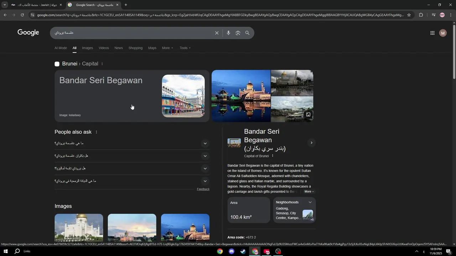Expand the fourth People also ask question
Viewport: 456px width, 256px height.
(x=205, y=181)
